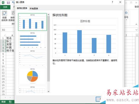The height and width of the screenshot is (104, 139).
Task: Undo the last action via arrow icon
Action: click(x=13, y=2)
